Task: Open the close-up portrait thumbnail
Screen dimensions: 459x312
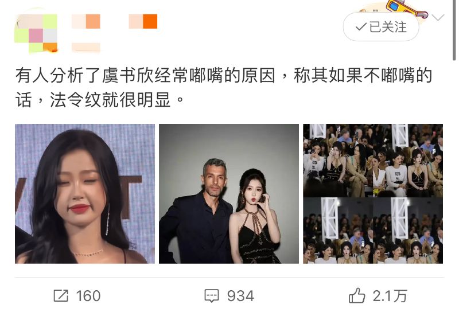Action: pyautogui.click(x=85, y=194)
